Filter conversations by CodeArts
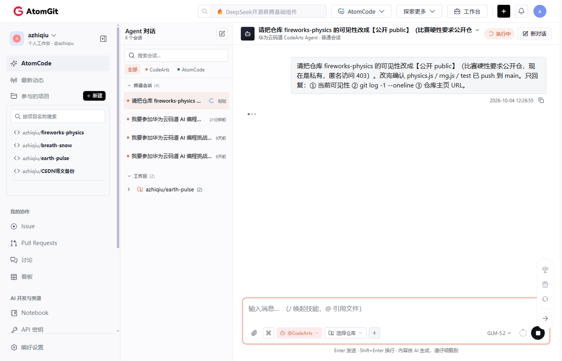 (157, 70)
